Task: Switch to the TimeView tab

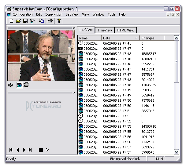Action: coord(105,30)
